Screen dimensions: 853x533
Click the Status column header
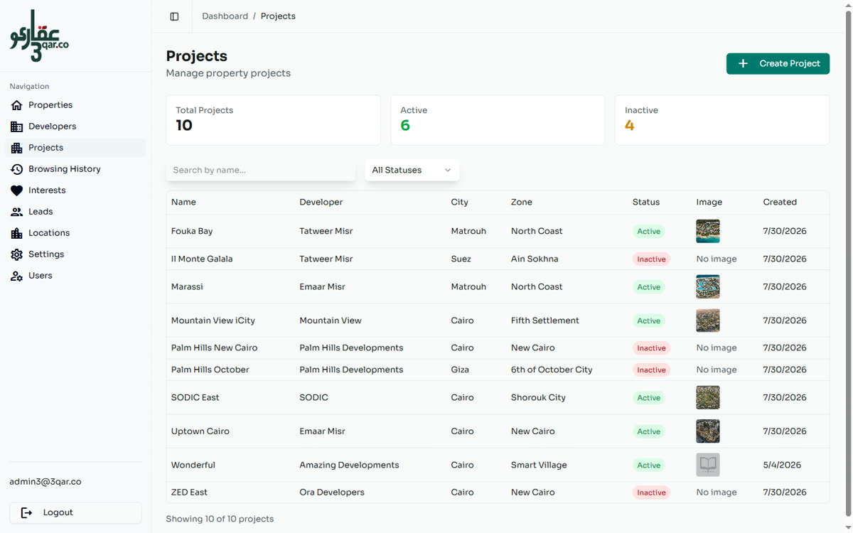tap(646, 203)
